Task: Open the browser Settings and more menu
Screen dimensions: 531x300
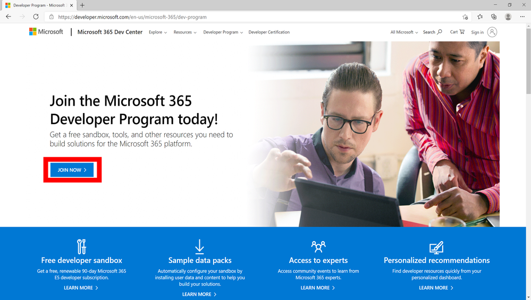Action: click(522, 16)
